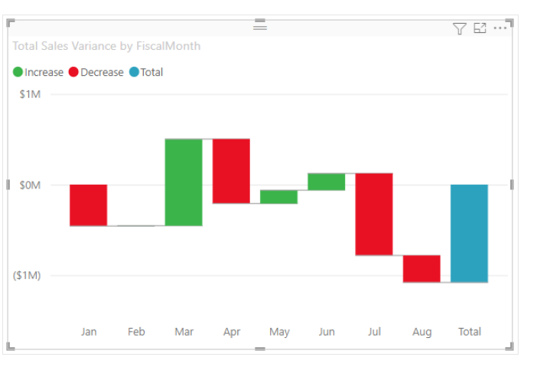Click the top-left corner handle of the visual

point(10,23)
